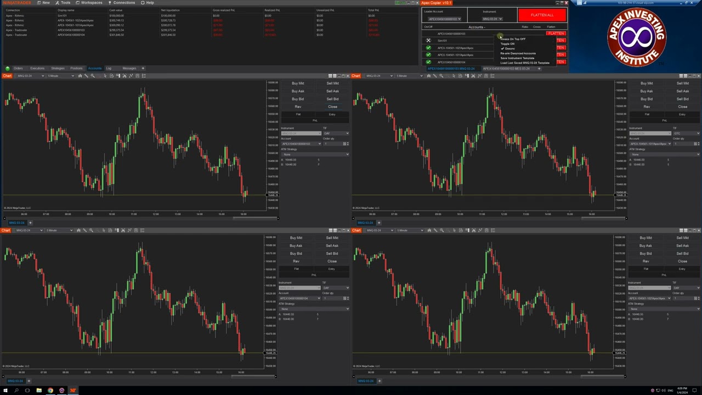Open Chrome from the Windows taskbar
702x395 pixels.
pyautogui.click(x=50, y=391)
